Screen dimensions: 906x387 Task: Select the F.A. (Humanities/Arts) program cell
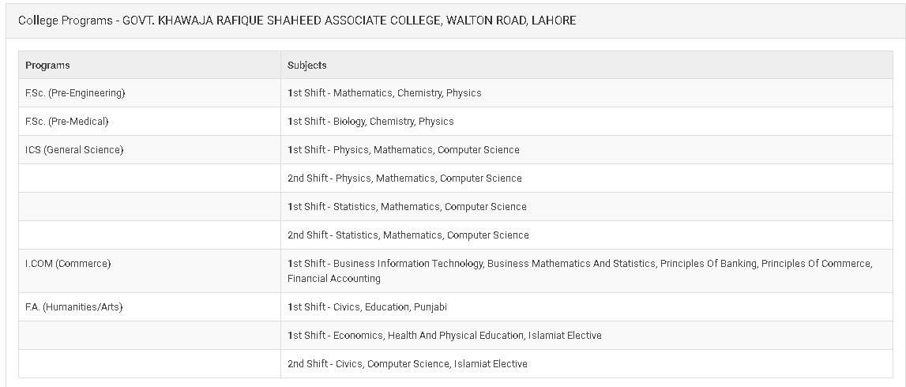click(149, 306)
